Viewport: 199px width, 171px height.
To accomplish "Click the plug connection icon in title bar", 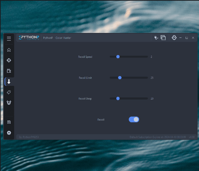I will point(156,38).
